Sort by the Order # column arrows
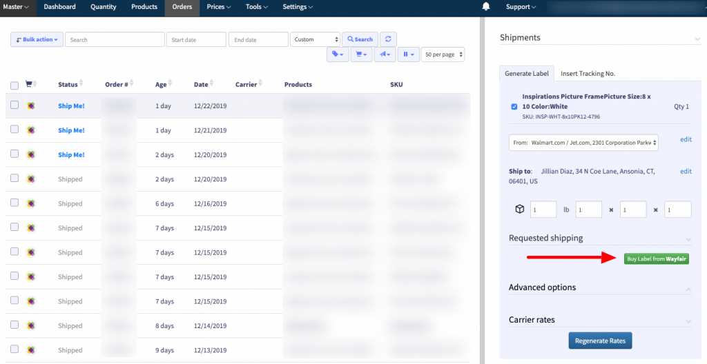This screenshot has height=364, width=707. (x=131, y=84)
